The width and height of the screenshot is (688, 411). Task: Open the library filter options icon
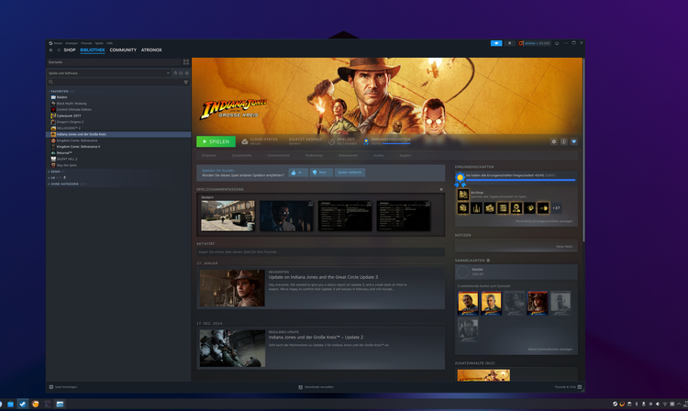click(186, 82)
